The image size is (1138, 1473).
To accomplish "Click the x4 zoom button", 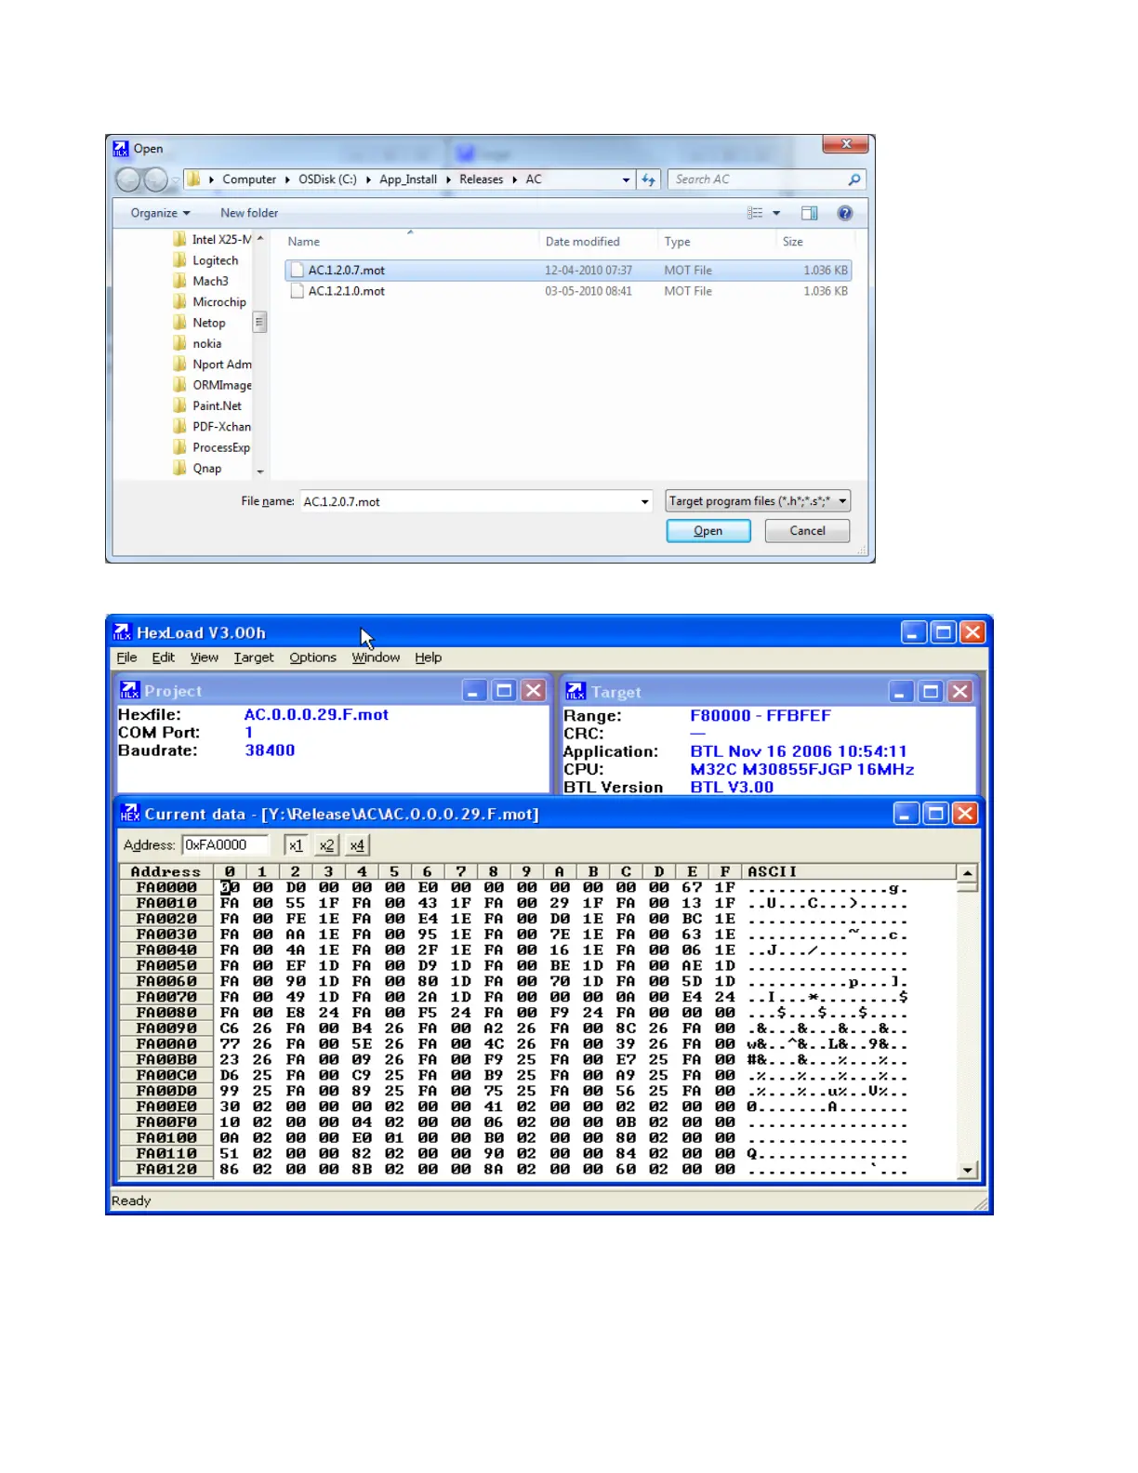I will click(357, 845).
